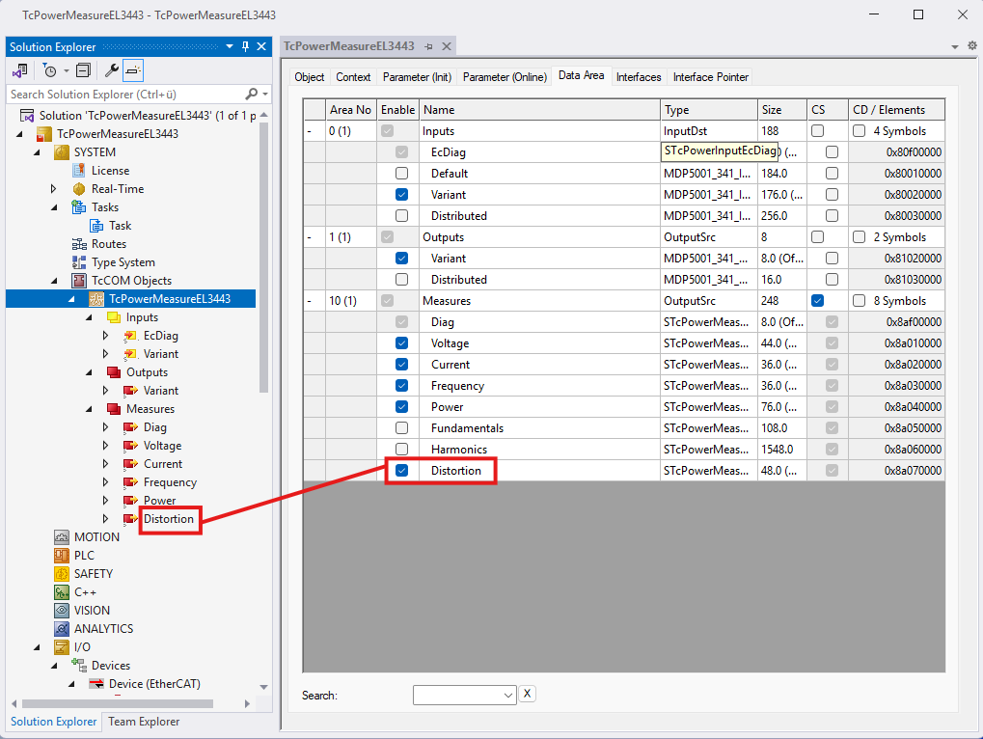Select the Type System icon in tree
The image size is (983, 739).
coord(79,262)
